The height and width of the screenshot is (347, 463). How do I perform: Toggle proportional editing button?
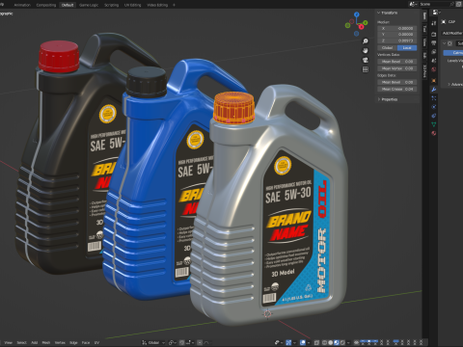200,342
